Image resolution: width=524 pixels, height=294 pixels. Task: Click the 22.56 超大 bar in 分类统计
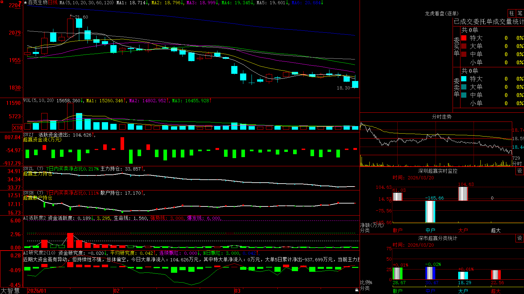pyautogui.click(x=496, y=275)
